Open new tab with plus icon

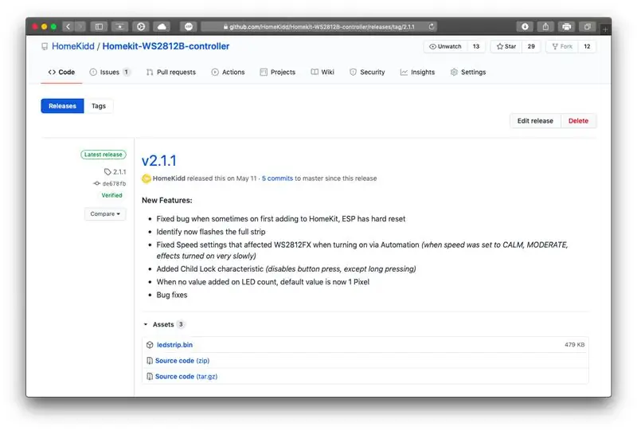pos(605,29)
